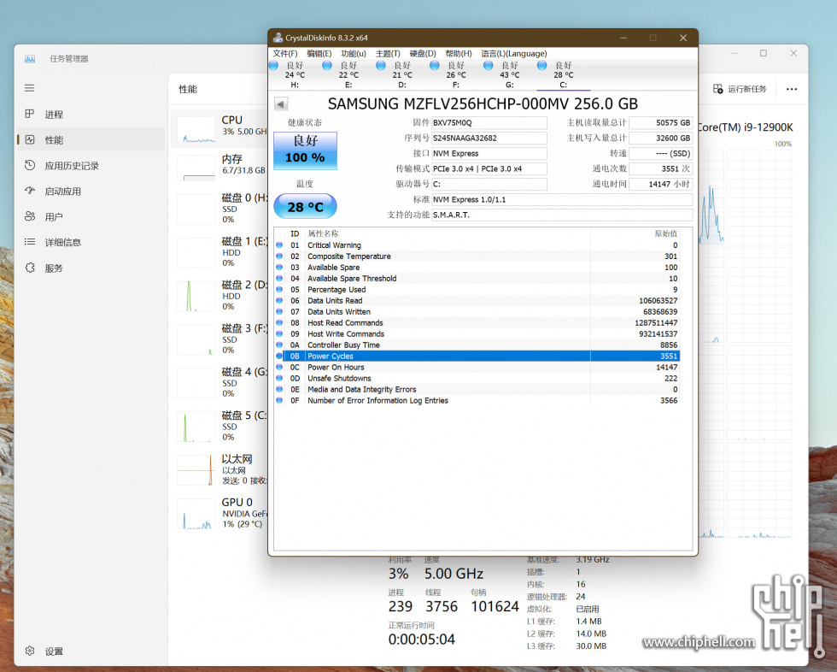837x672 pixels.
Task: Select the Data Units Written row
Action: (477, 312)
